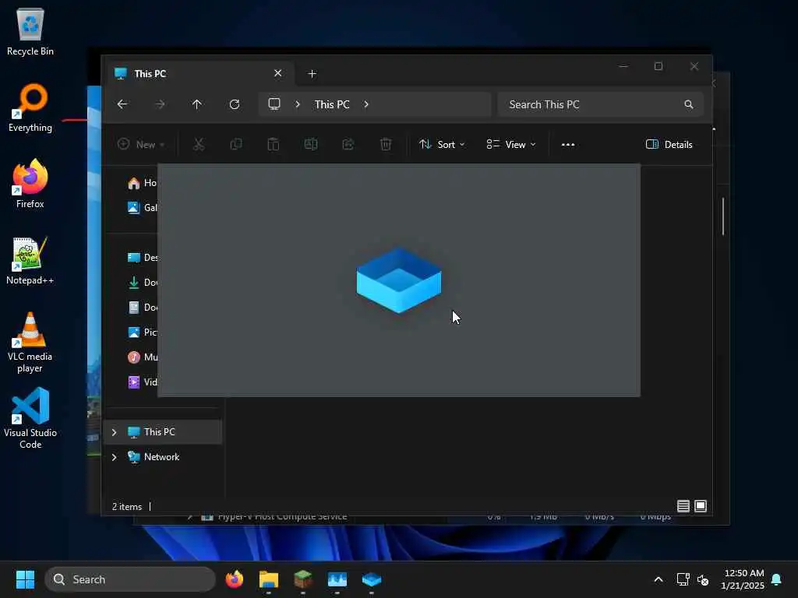The height and width of the screenshot is (598, 798).
Task: Select This PC in navigation pane
Action: 163,431
